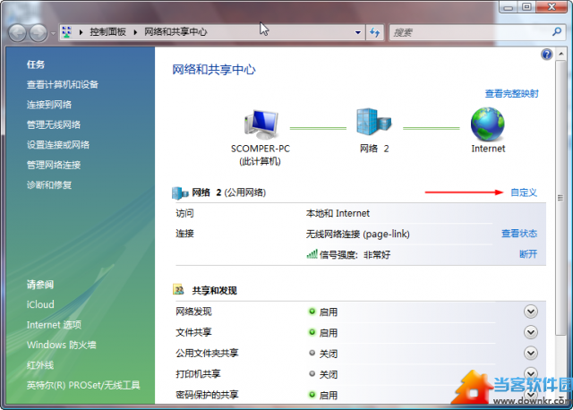Click 打印机共享 gray status indicator
Image resolution: width=573 pixels, height=410 pixels.
(312, 374)
